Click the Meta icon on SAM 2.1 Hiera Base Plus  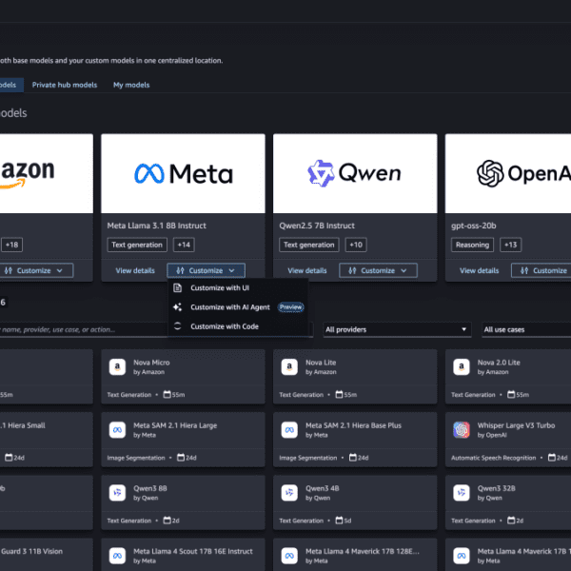[289, 430]
